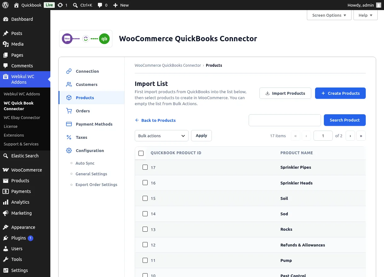The height and width of the screenshot is (277, 384).
Task: Click the Orders cart icon
Action: pyautogui.click(x=69, y=111)
